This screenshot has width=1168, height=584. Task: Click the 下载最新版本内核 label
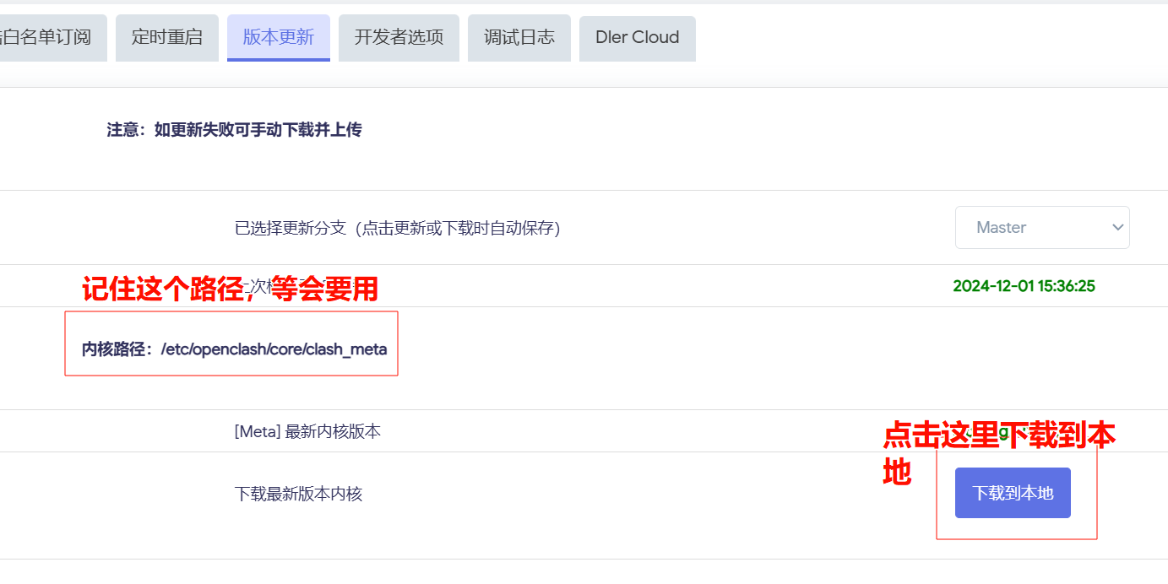pyautogui.click(x=298, y=494)
